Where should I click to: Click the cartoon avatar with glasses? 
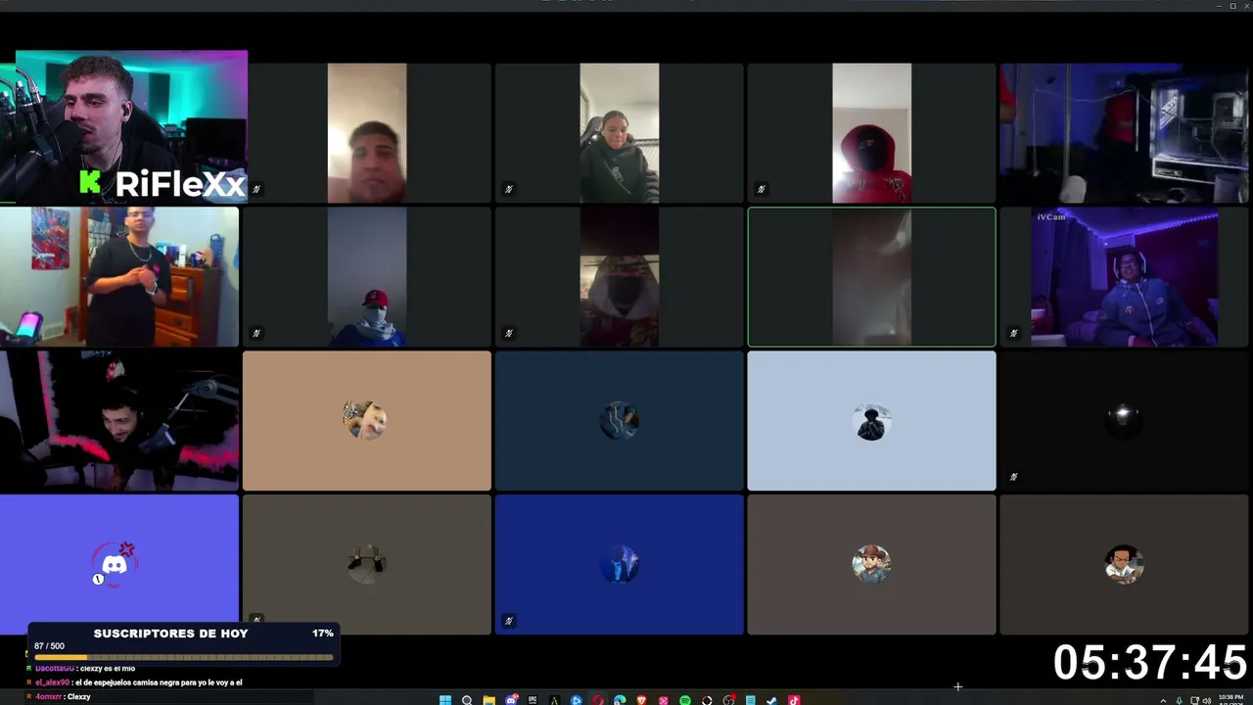click(x=1124, y=564)
